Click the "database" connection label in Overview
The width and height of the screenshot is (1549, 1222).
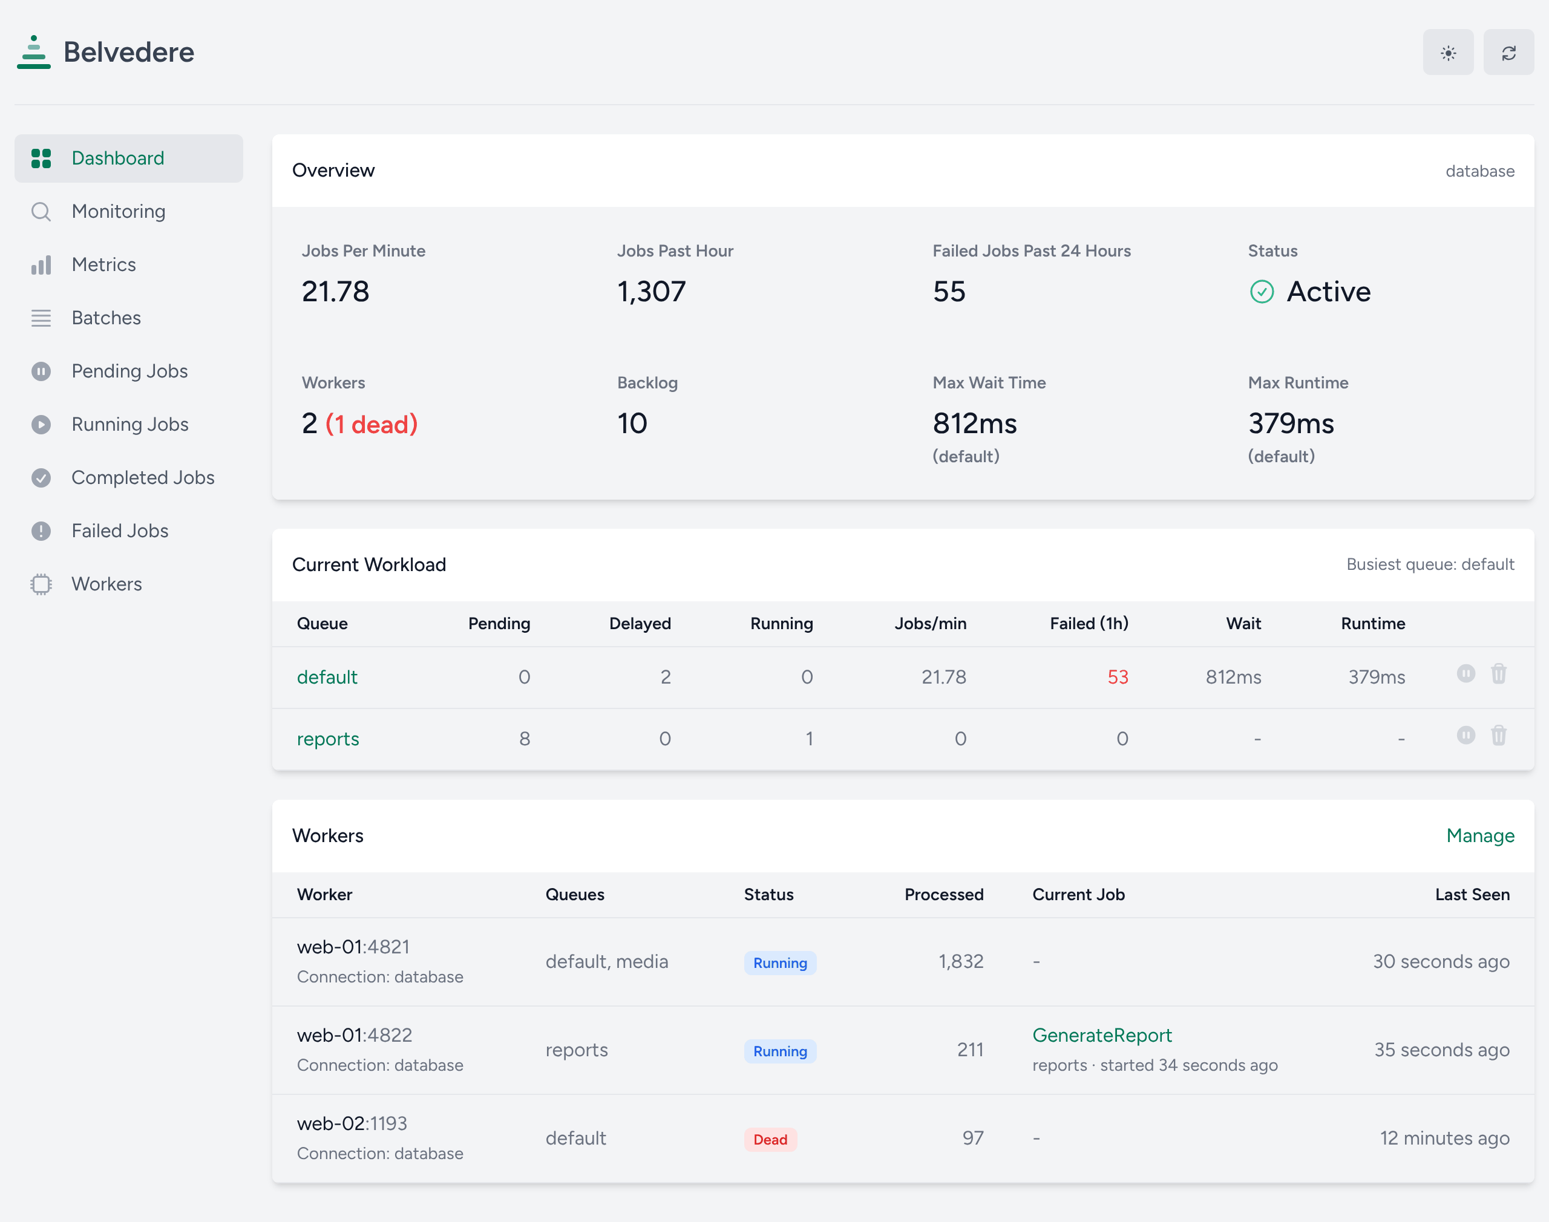[x=1479, y=171]
